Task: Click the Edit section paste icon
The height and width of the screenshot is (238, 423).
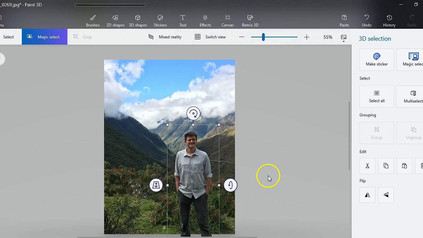Action: (404, 166)
